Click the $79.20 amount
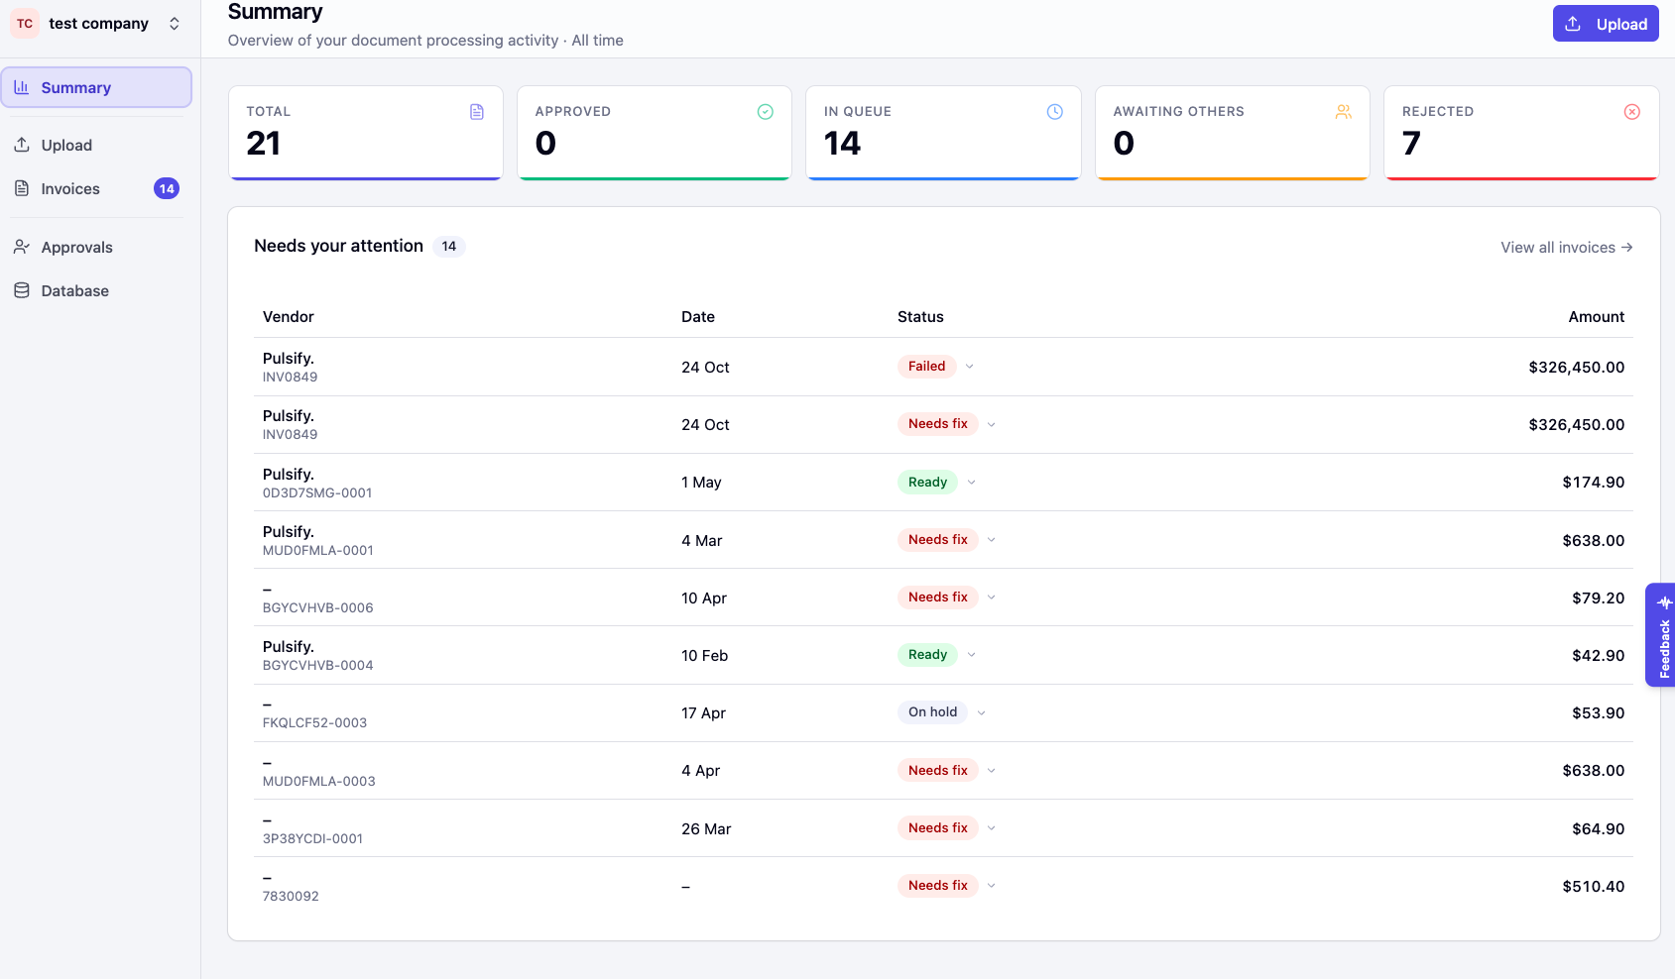This screenshot has height=979, width=1675. tap(1599, 598)
